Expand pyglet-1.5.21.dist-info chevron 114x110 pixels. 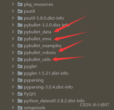13,73
